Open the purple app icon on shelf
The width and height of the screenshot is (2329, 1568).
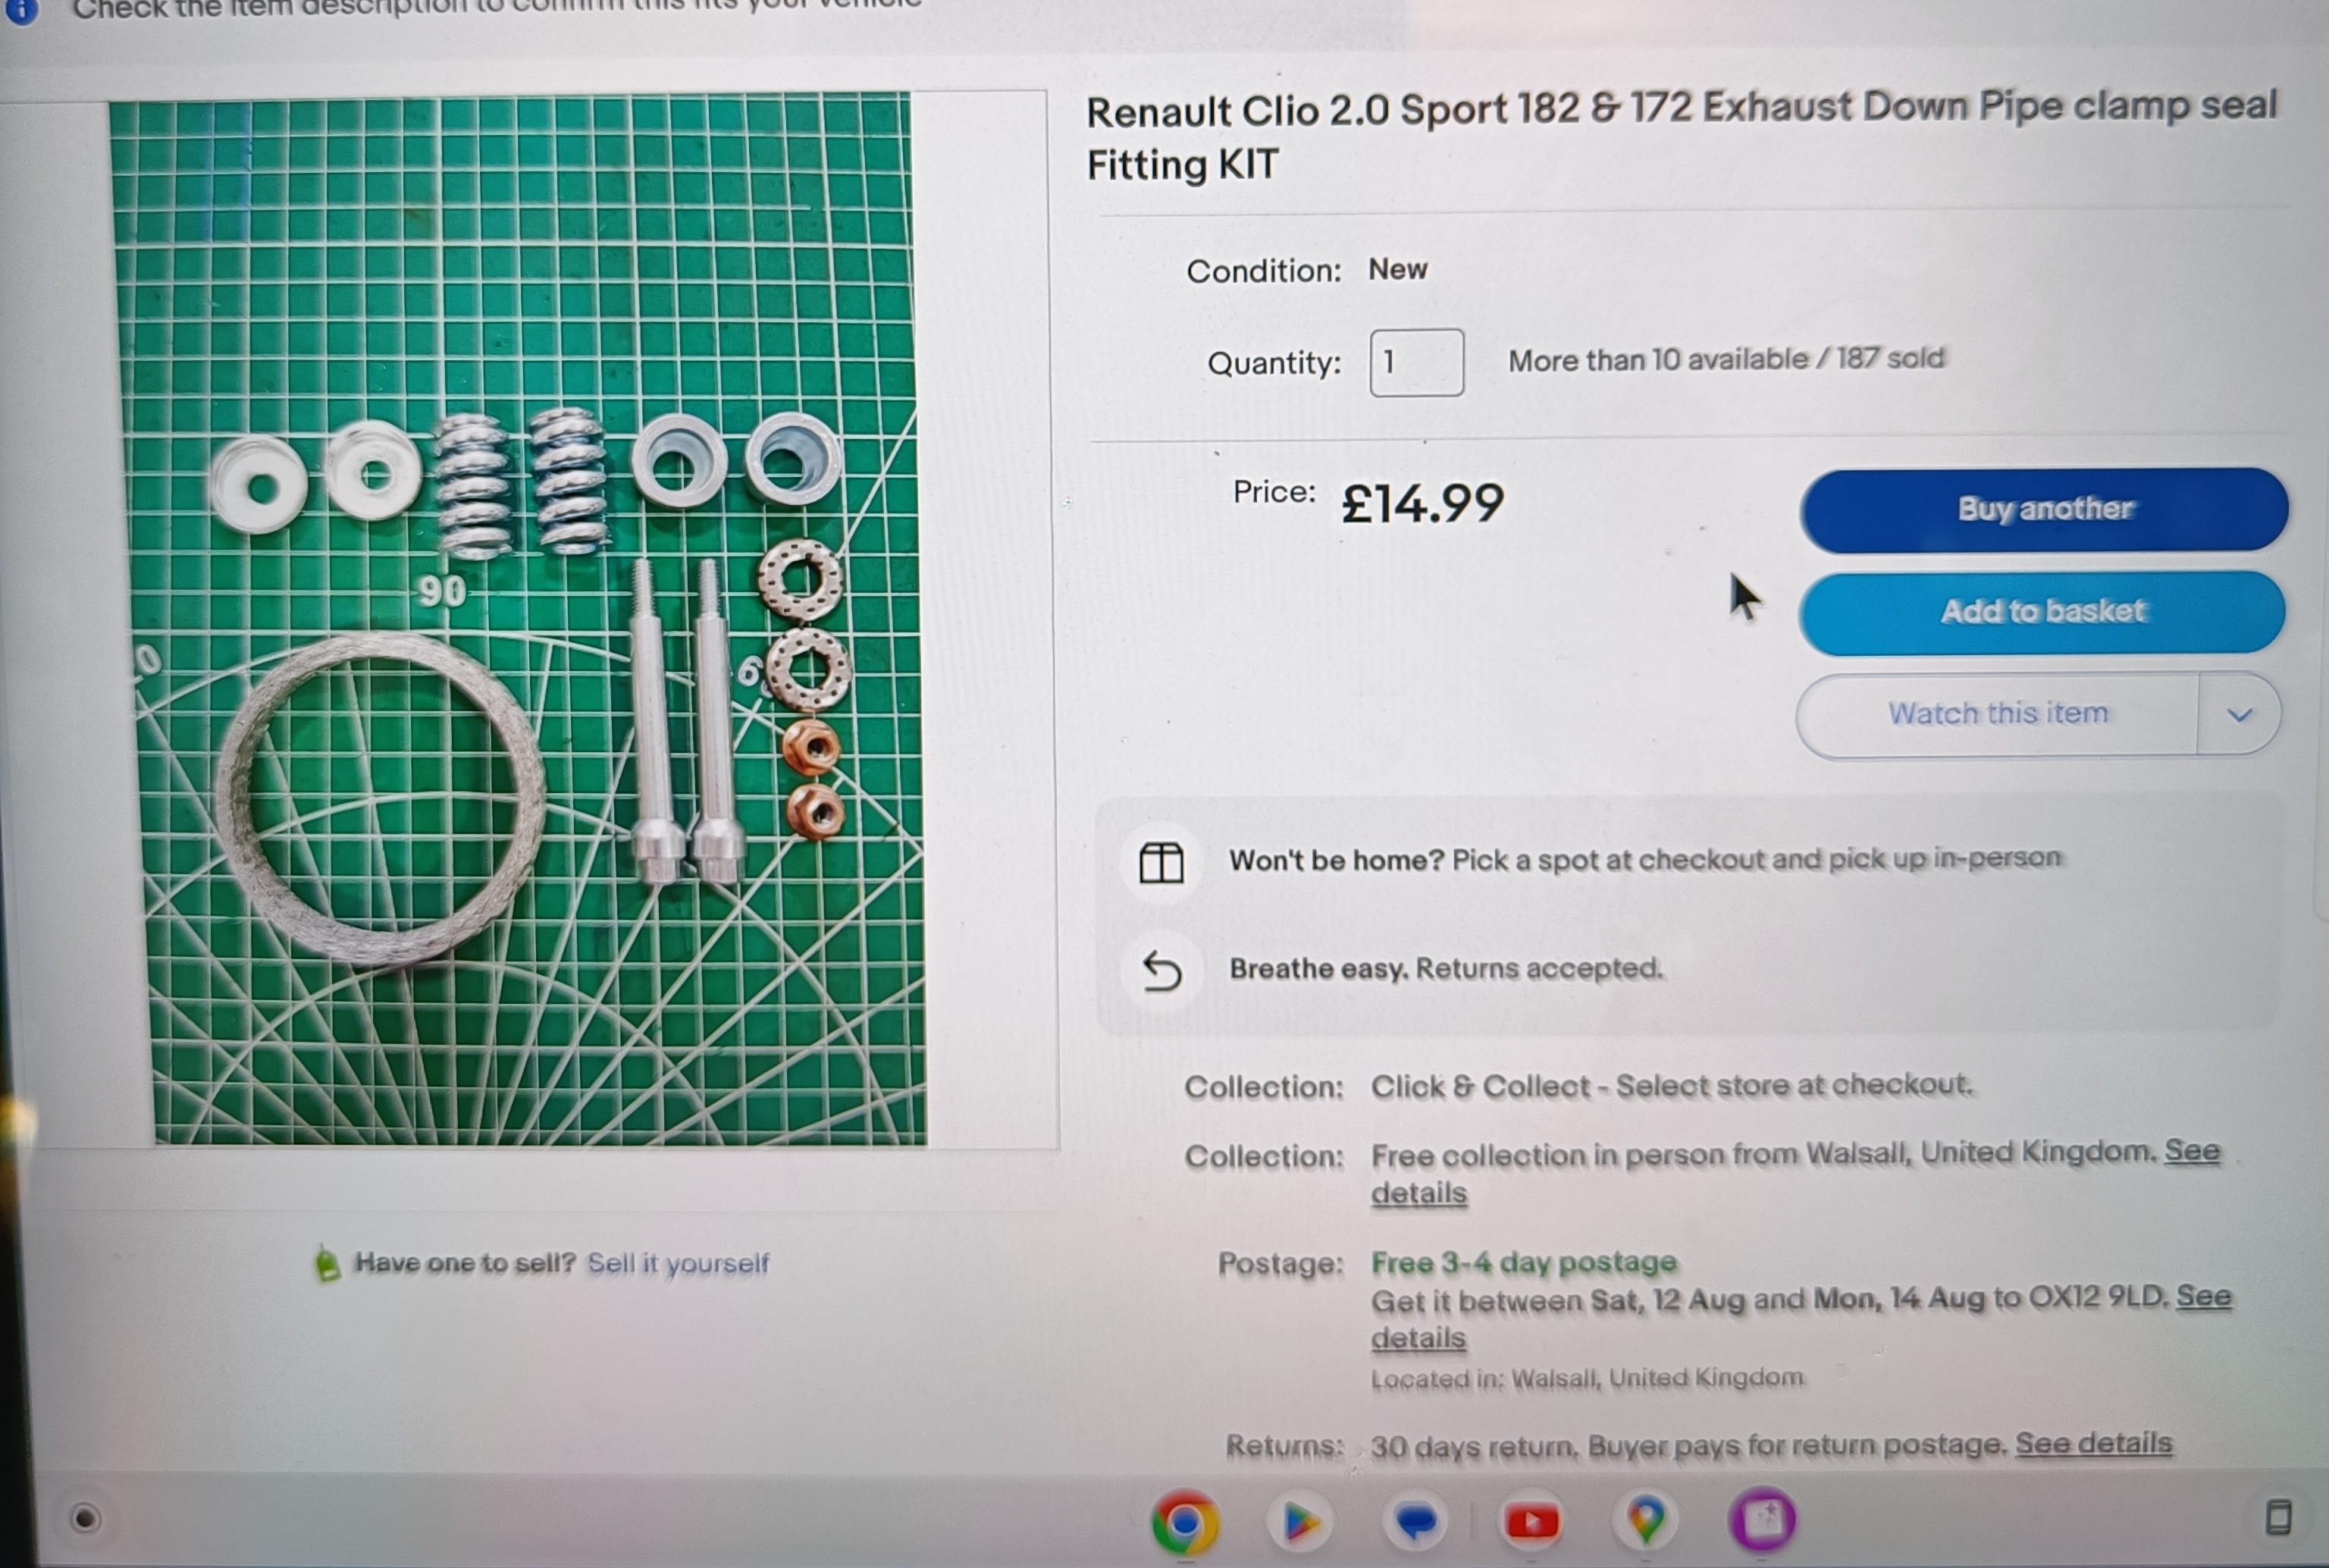coord(1762,1520)
